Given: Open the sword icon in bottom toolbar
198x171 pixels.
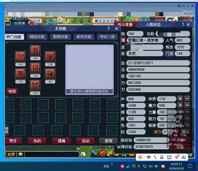Looking at the screenshot, I should (94, 153).
